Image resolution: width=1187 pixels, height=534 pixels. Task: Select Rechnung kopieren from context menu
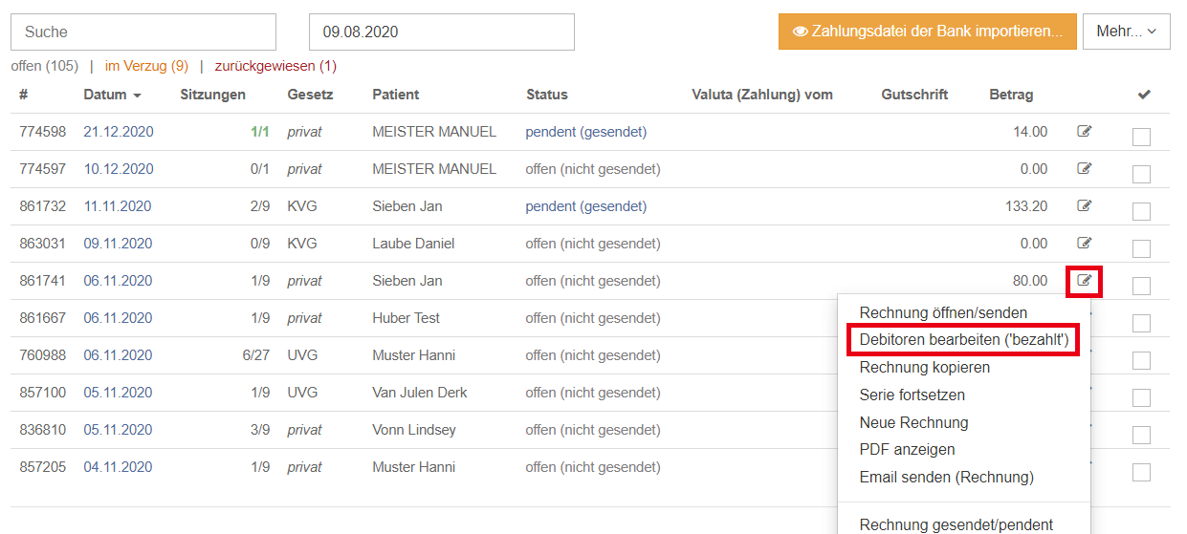click(x=925, y=367)
